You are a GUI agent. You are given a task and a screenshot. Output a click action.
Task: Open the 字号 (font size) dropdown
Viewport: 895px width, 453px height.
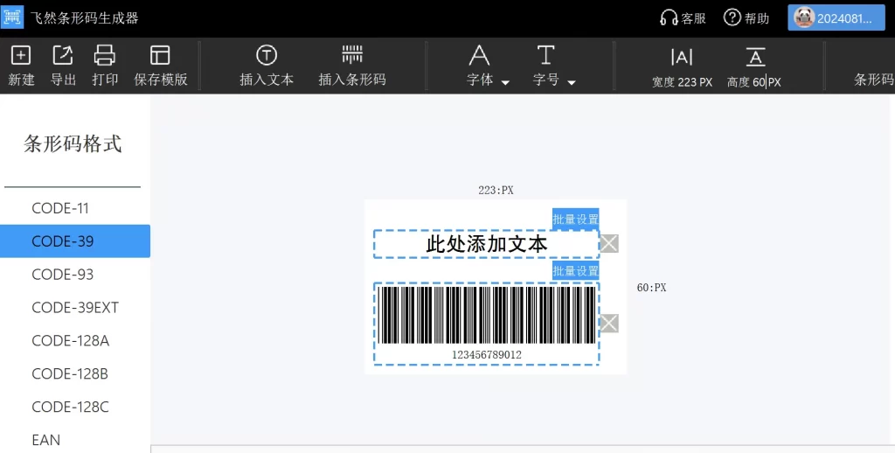pos(554,66)
